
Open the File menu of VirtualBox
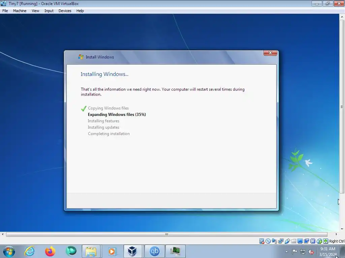(x=5, y=11)
